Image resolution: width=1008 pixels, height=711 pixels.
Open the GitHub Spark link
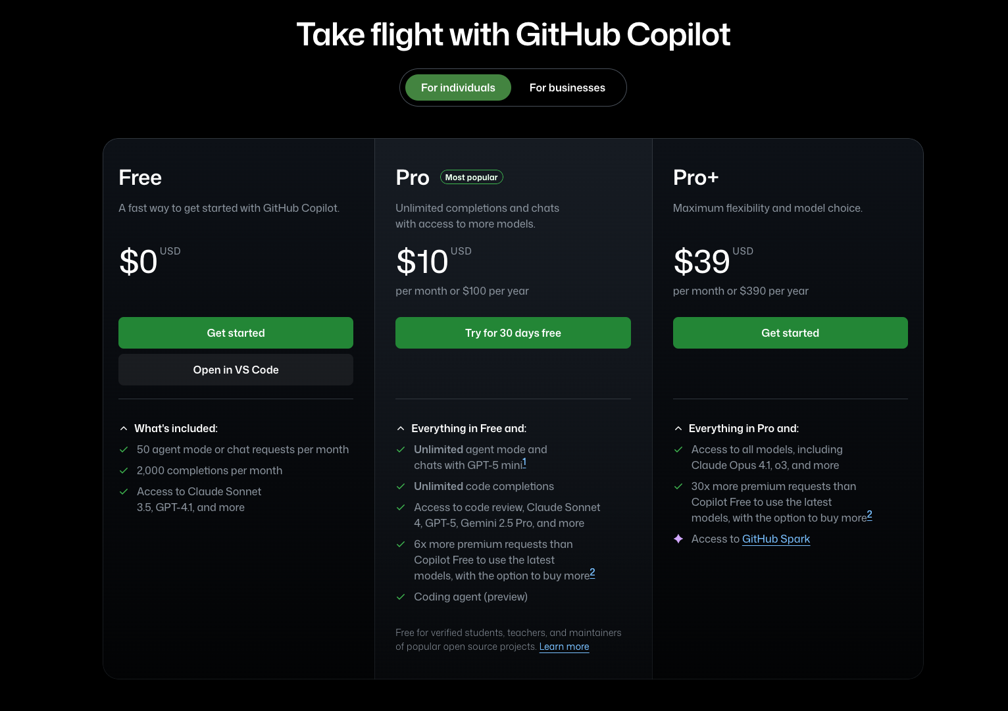(776, 539)
